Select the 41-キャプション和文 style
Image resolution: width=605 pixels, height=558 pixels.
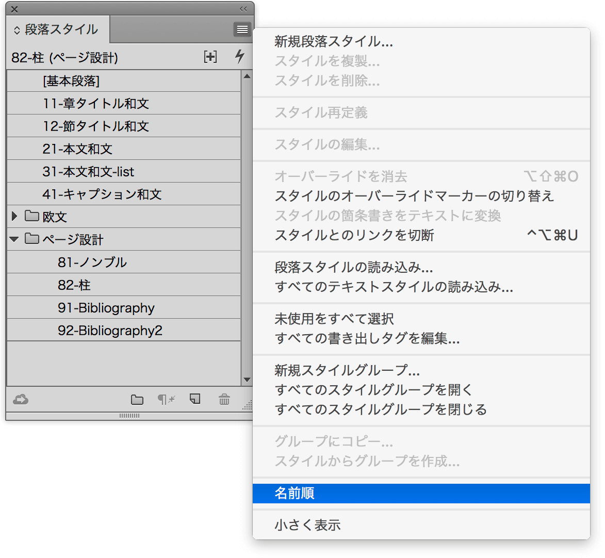point(124,194)
